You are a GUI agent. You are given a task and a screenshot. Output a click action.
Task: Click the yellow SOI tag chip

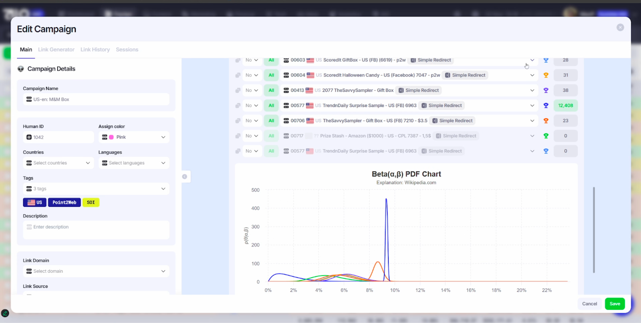(91, 202)
